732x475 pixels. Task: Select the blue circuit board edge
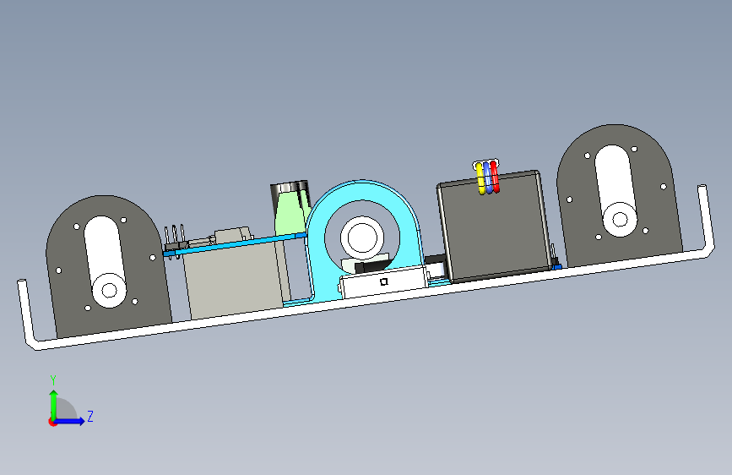click(x=236, y=245)
